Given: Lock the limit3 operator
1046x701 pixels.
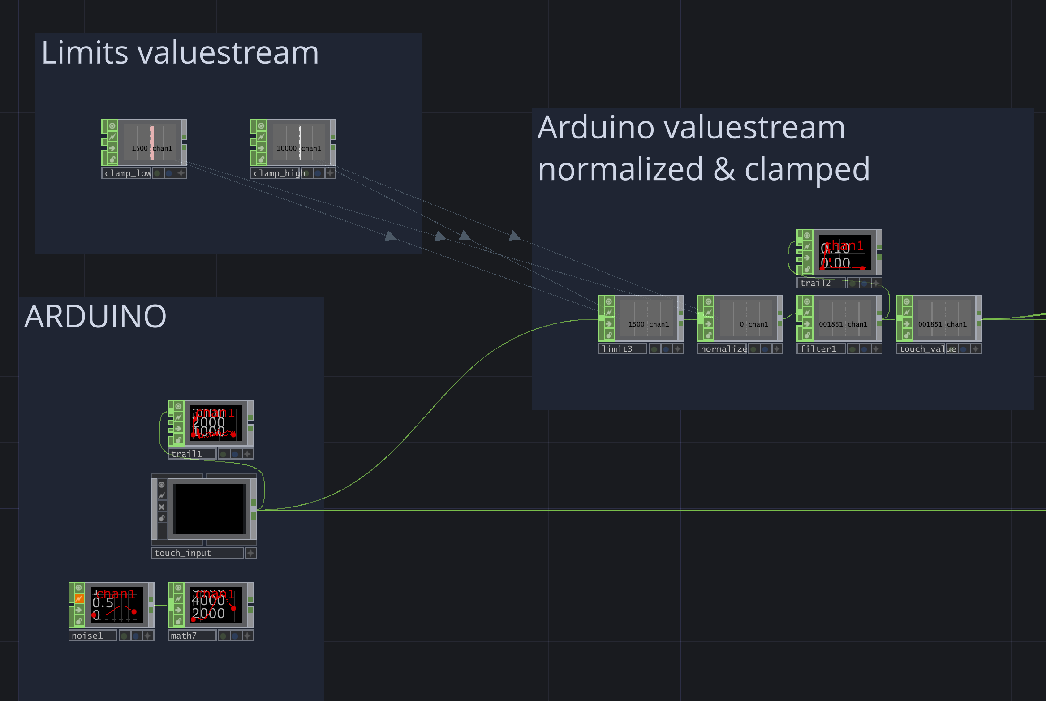Looking at the screenshot, I should 609,335.
